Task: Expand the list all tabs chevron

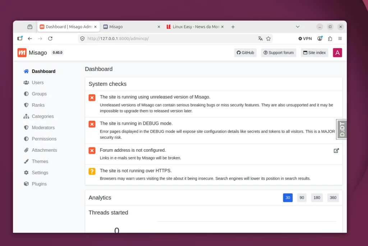Action: coord(298,27)
